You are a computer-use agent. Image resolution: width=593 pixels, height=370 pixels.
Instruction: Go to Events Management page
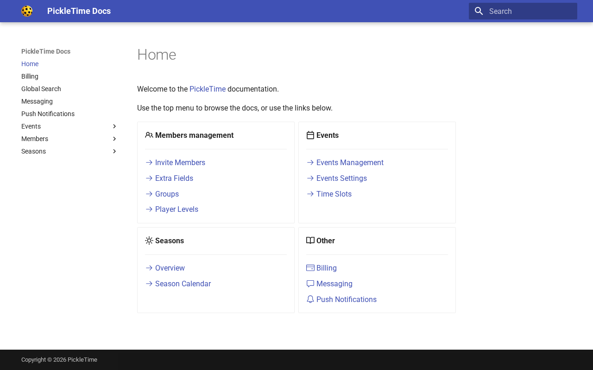tap(350, 163)
